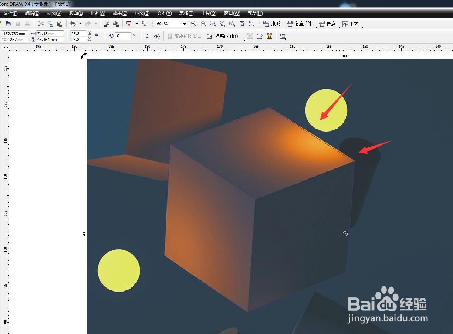Screen dimensions: 453x334
Task: Undo the last action
Action: pos(73,24)
